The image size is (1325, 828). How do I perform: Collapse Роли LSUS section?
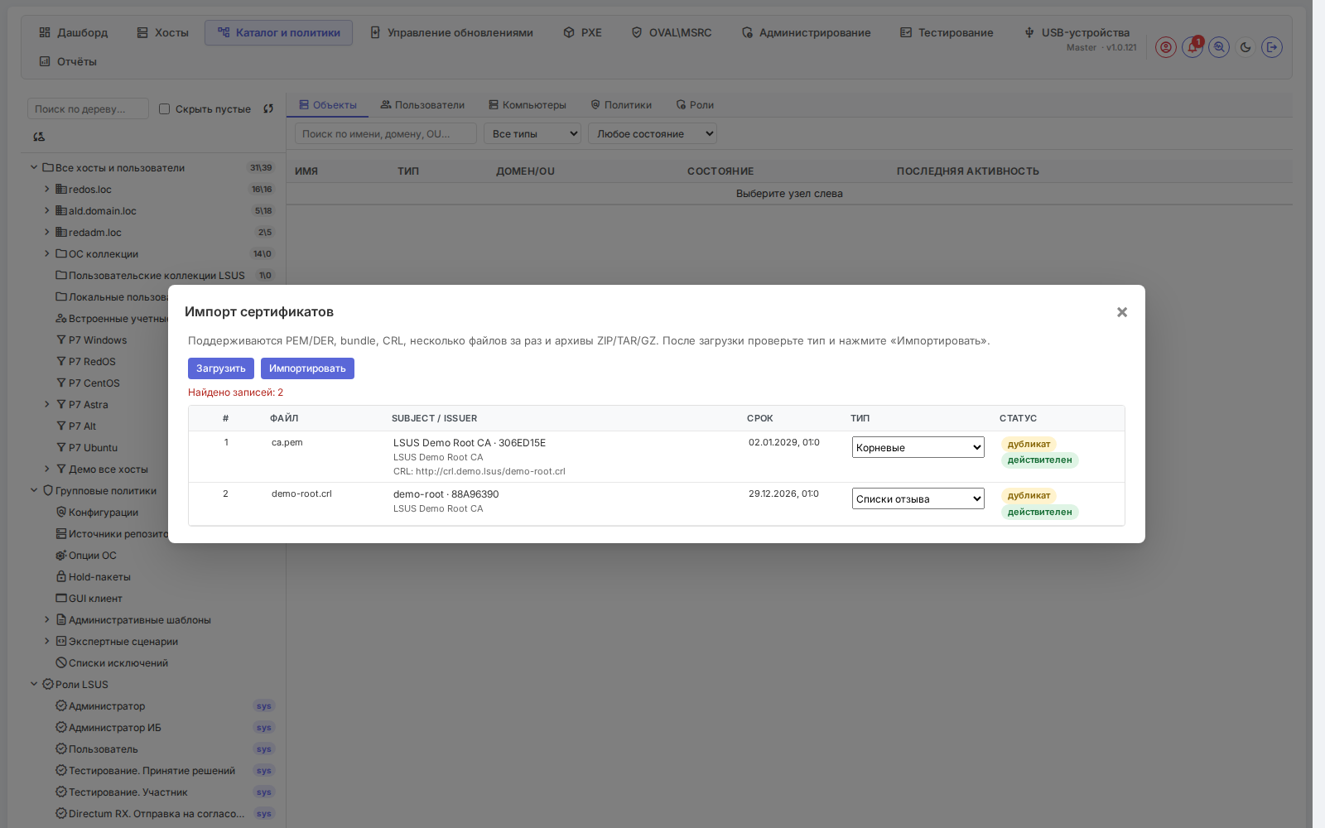point(34,684)
